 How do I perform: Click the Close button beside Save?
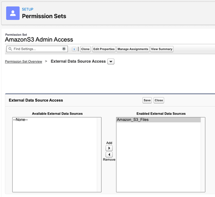click(x=159, y=100)
